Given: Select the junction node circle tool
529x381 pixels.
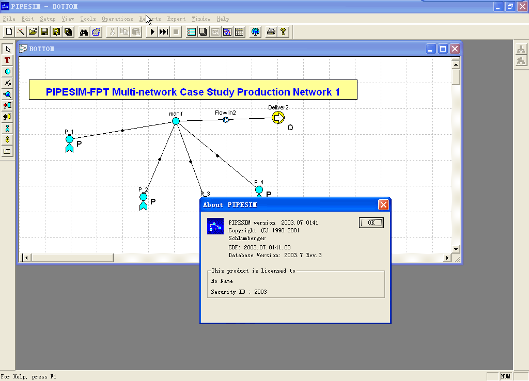Looking at the screenshot, I should (7, 71).
